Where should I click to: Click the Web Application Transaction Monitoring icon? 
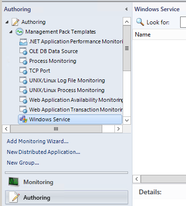[23, 110]
